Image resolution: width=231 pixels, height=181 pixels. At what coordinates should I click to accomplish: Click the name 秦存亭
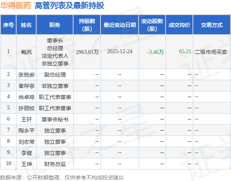pyautogui.click(x=26, y=86)
